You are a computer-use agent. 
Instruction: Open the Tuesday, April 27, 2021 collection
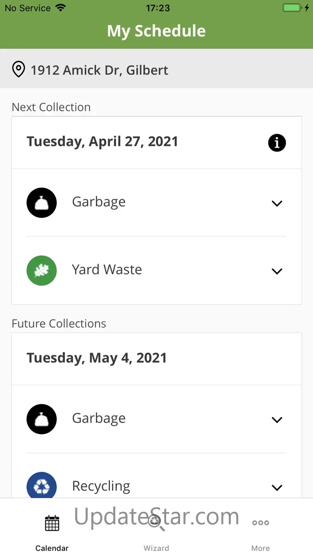pos(102,142)
